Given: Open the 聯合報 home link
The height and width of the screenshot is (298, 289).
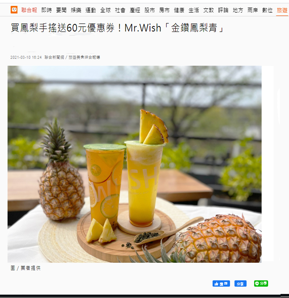Looking at the screenshot, I should coord(29,10).
